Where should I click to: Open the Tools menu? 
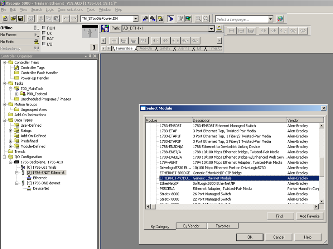[91, 10]
